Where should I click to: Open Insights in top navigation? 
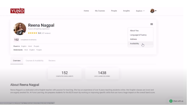(126, 11)
